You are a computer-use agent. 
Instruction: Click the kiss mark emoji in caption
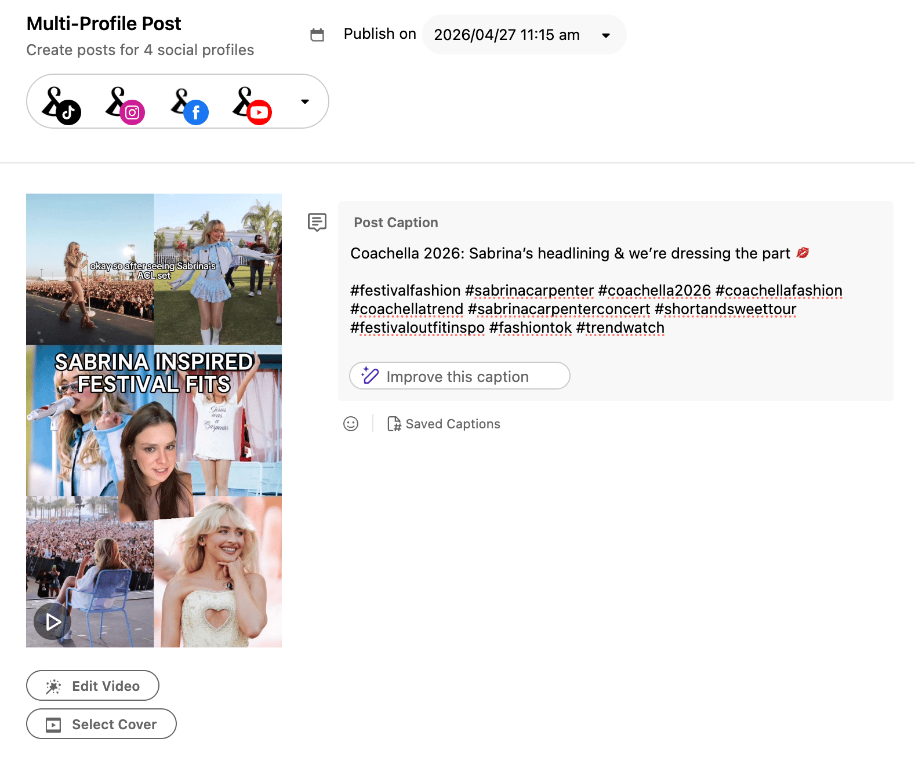803,253
